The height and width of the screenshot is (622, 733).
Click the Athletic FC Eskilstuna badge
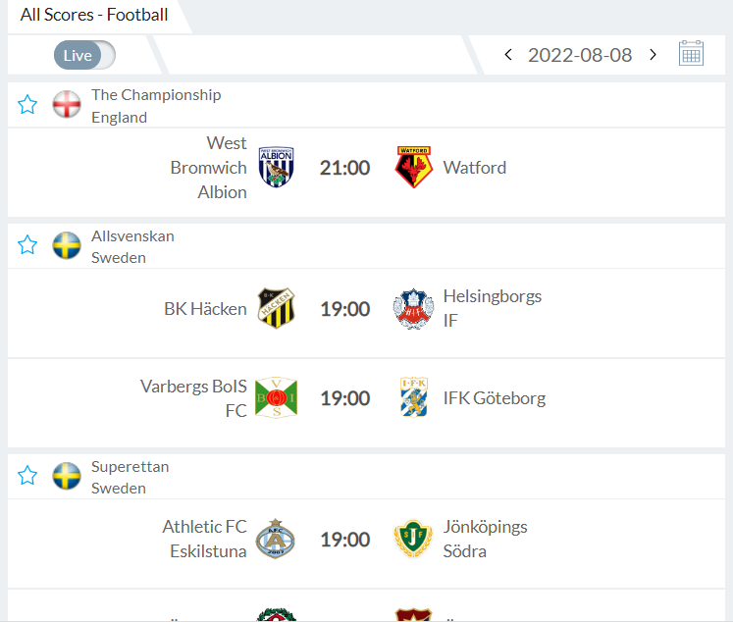pyautogui.click(x=276, y=539)
